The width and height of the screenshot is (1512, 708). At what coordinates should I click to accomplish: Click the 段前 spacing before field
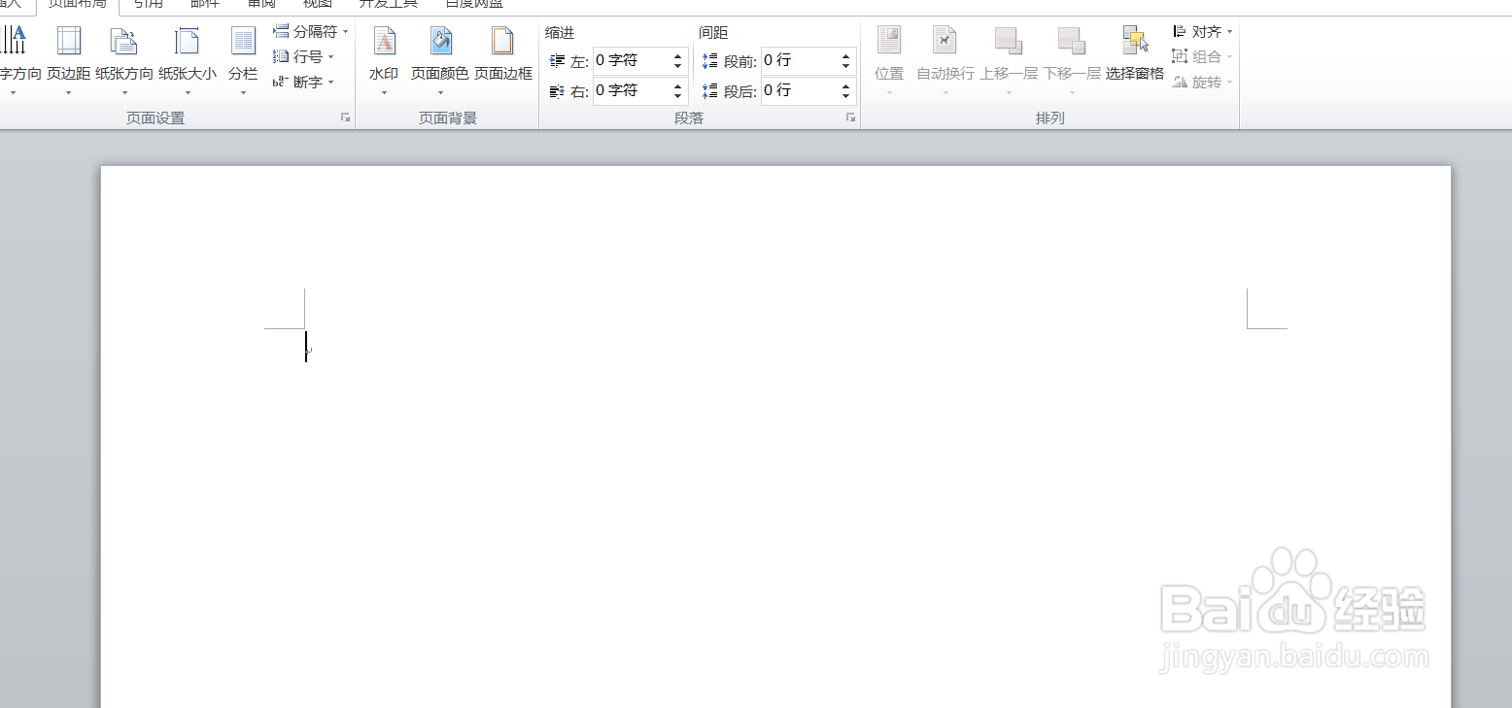[x=800, y=60]
